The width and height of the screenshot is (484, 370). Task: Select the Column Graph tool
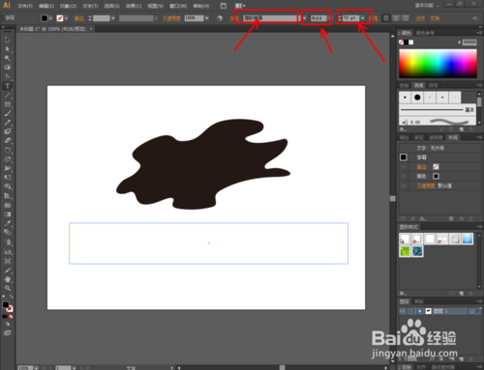coord(8,252)
